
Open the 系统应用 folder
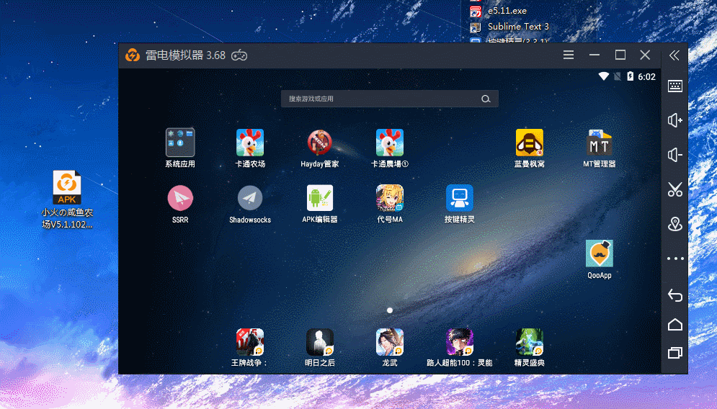pyautogui.click(x=180, y=143)
